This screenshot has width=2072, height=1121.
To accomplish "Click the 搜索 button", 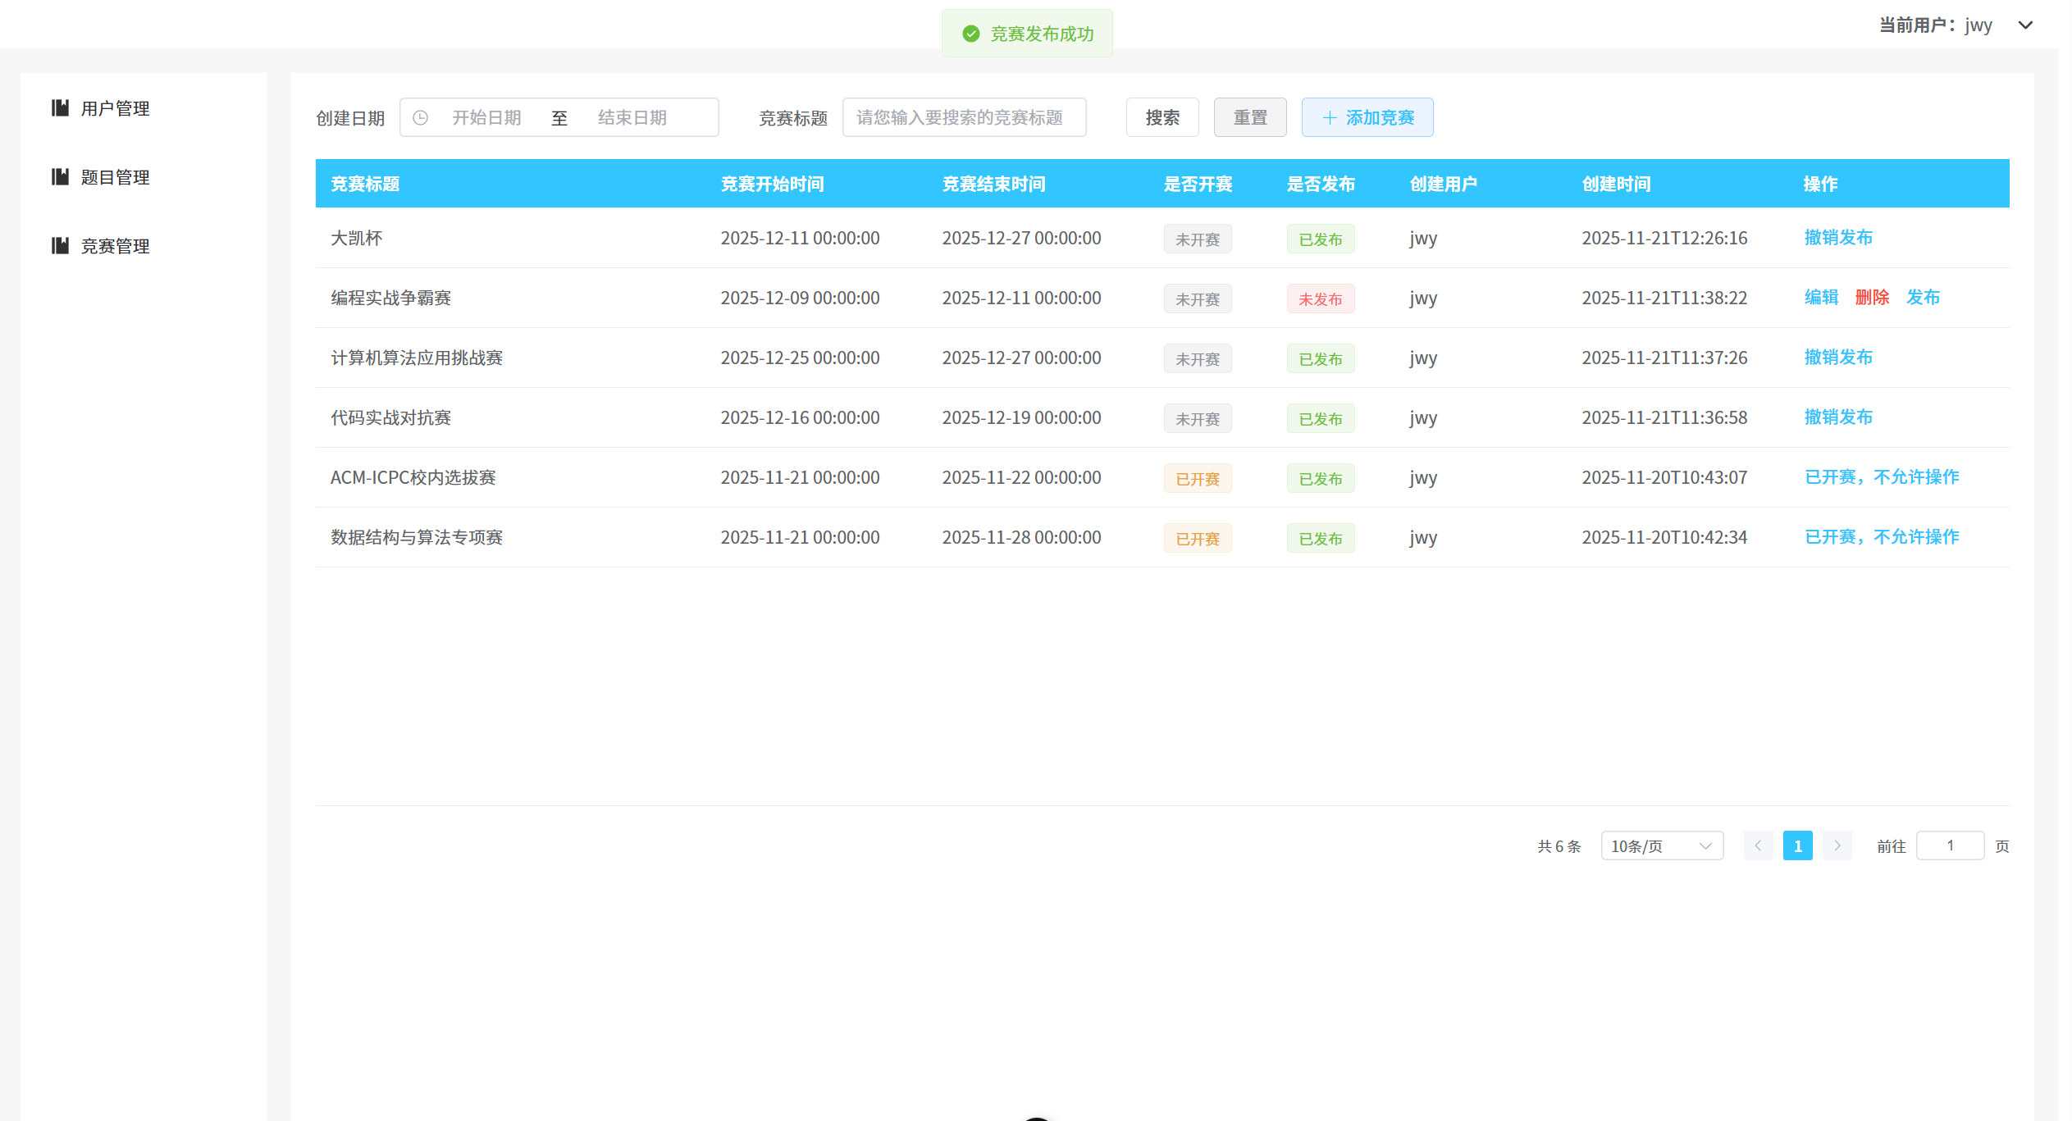I will coord(1162,118).
